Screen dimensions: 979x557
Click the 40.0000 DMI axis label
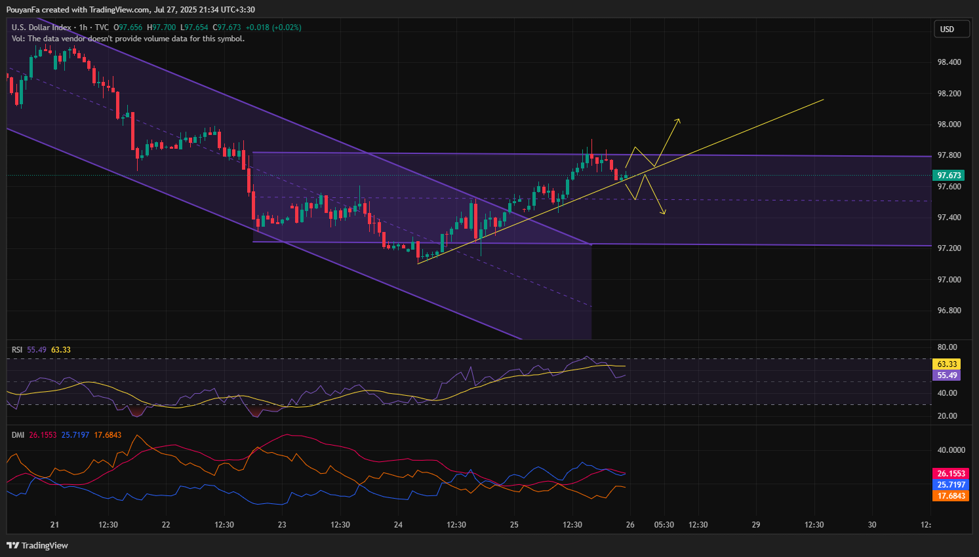tap(951, 450)
